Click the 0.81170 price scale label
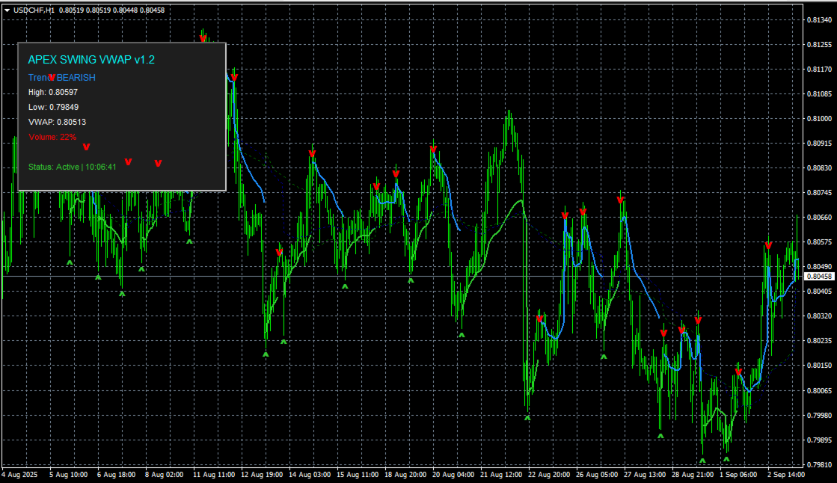 (819, 70)
